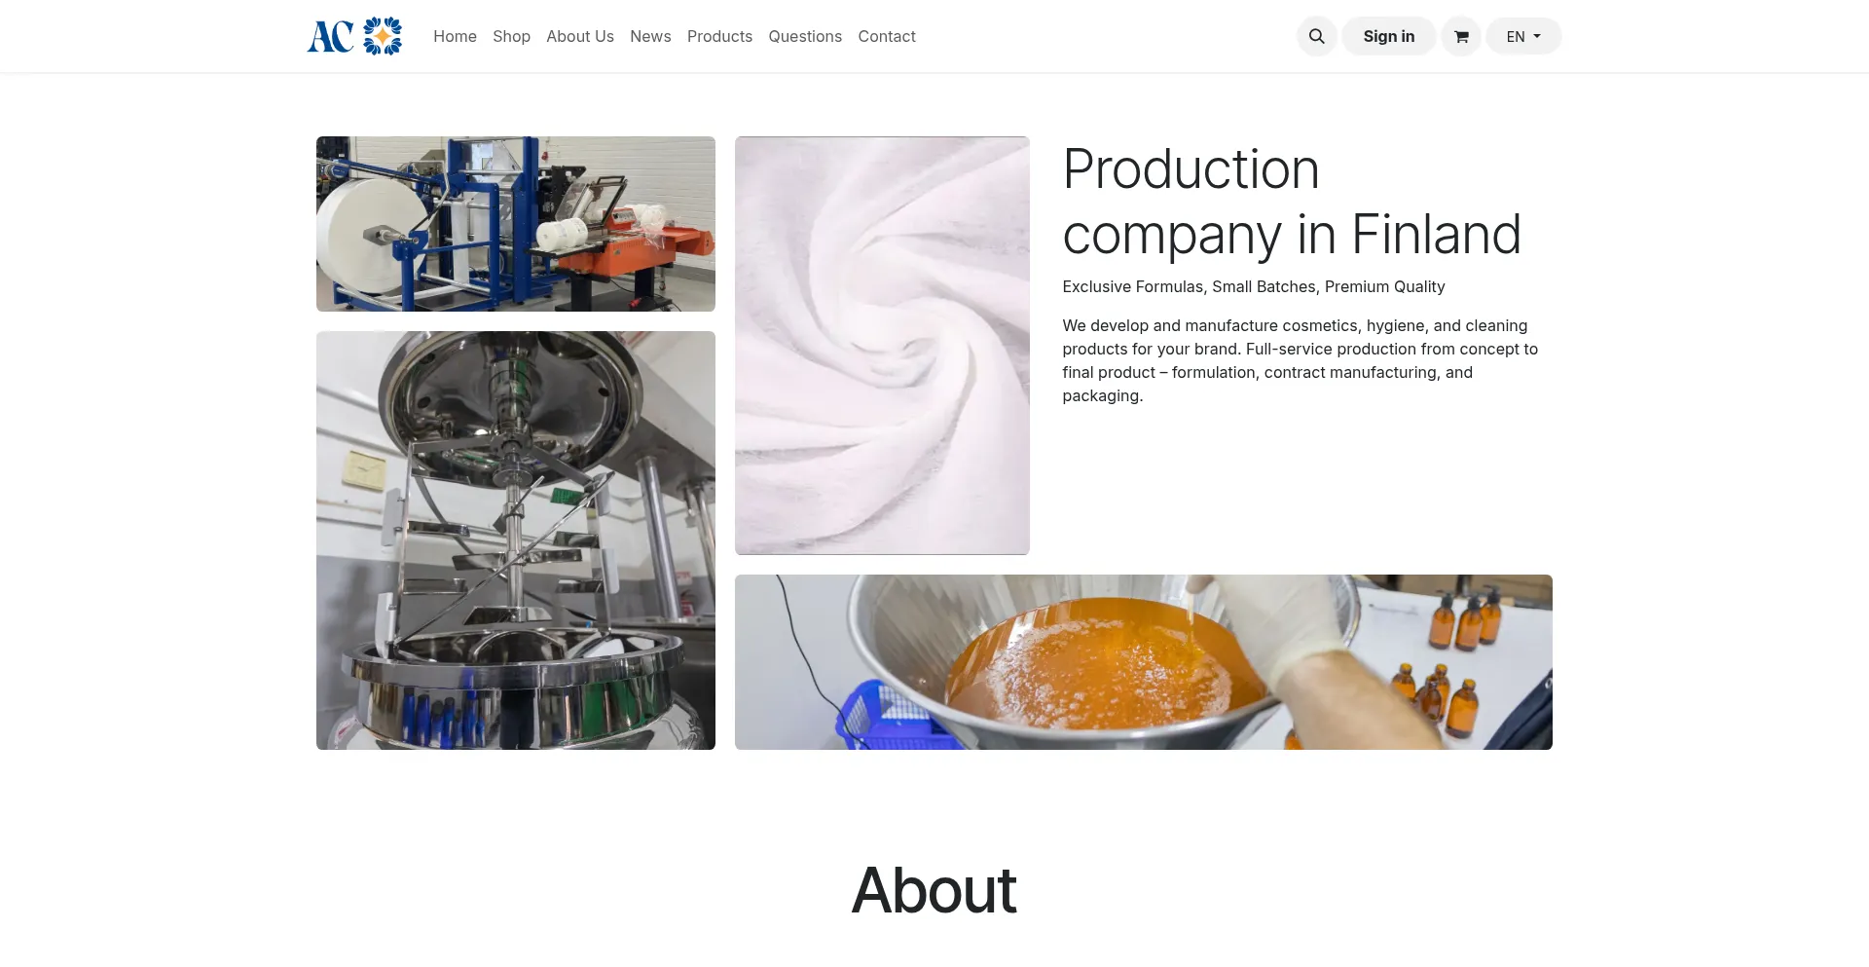This screenshot has height=967, width=1869.
Task: Click the search magnifier icon
Action: click(1316, 36)
